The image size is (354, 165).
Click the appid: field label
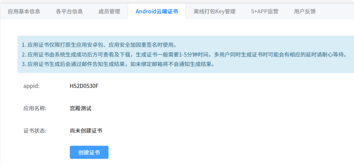(x=31, y=86)
